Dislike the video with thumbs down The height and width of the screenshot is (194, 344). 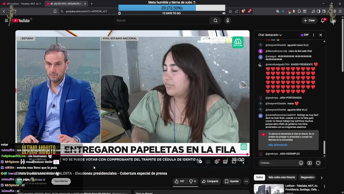192,181
